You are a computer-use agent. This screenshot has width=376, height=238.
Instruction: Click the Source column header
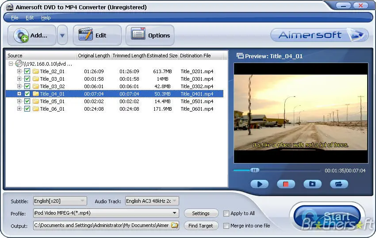pos(41,56)
